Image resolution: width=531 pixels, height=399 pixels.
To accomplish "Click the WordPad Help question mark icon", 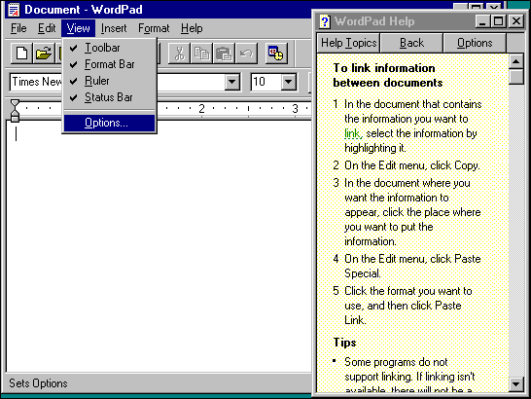I will pyautogui.click(x=325, y=21).
